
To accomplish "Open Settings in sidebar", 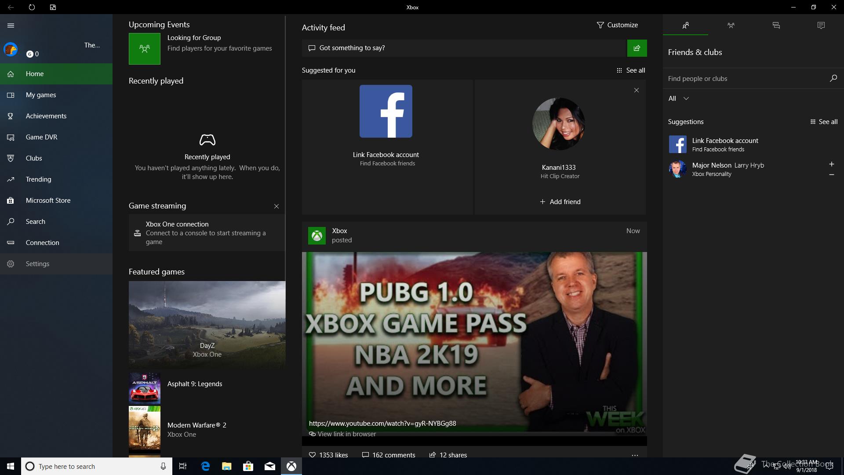I will [56, 264].
